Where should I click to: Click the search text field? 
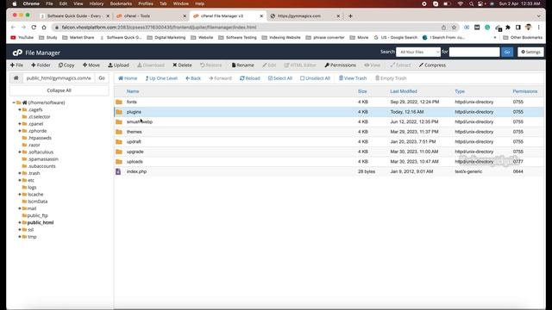point(474,52)
